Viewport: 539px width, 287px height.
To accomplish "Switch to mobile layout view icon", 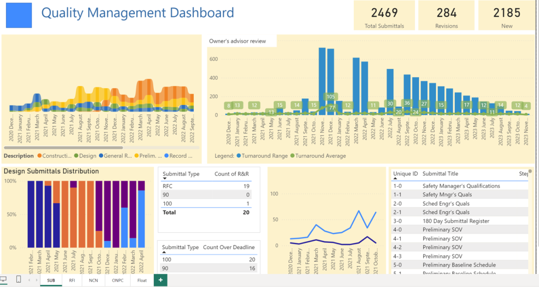I will pyautogui.click(x=18, y=280).
